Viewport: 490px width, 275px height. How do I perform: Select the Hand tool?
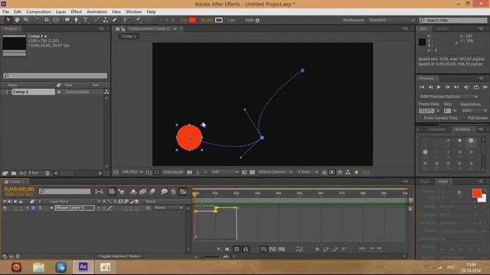click(17, 20)
